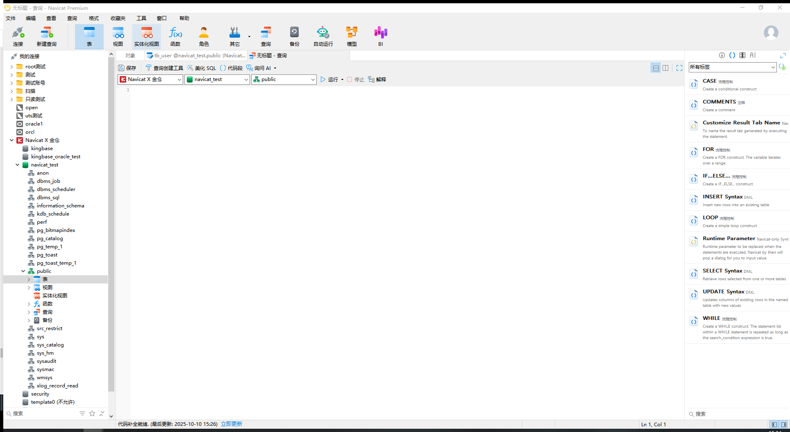This screenshot has height=432, width=790.
Task: Click the 其它 (Others) toolbar icon
Action: pyautogui.click(x=235, y=36)
